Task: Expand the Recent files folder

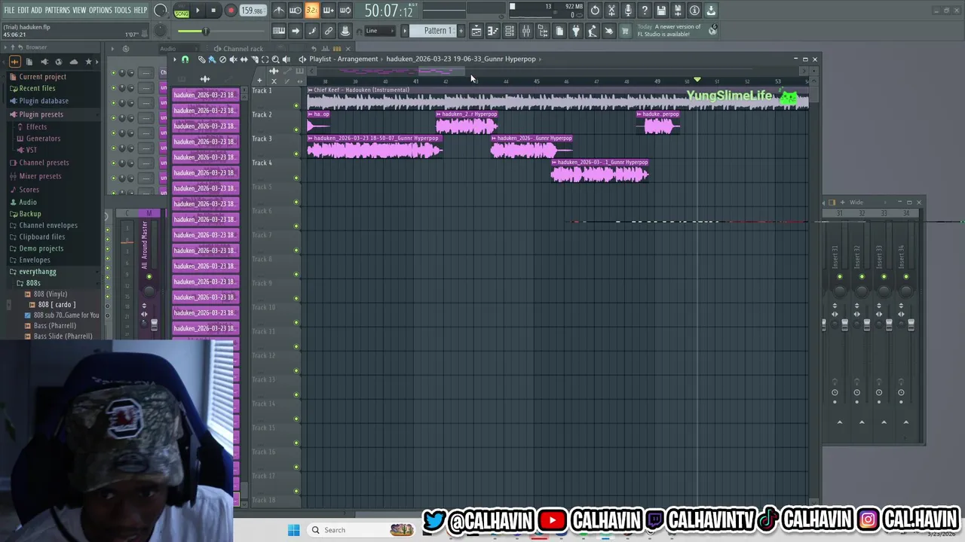Action: tap(37, 89)
